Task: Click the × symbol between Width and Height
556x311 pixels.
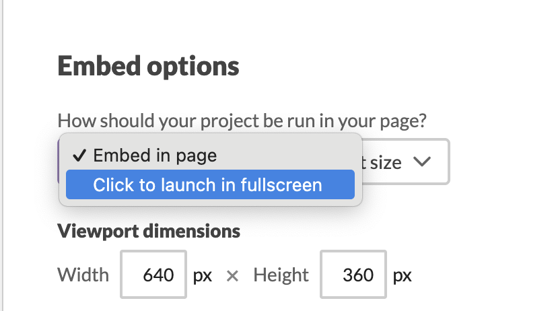Action: (232, 275)
